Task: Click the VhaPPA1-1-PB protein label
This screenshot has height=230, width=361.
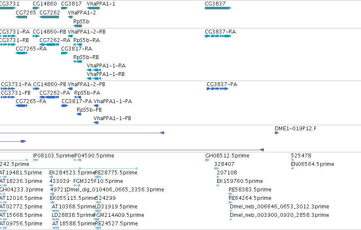Action: (112, 118)
